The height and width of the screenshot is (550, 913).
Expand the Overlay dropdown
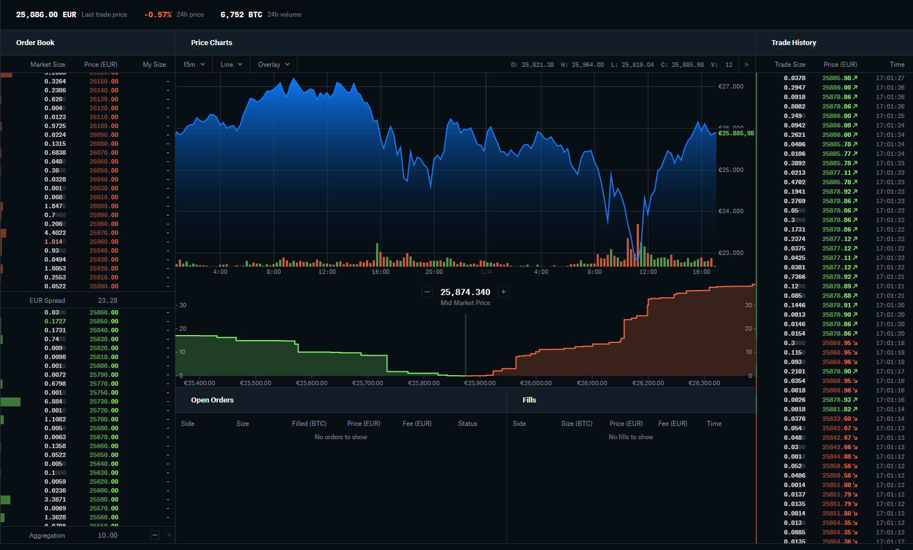coord(274,65)
